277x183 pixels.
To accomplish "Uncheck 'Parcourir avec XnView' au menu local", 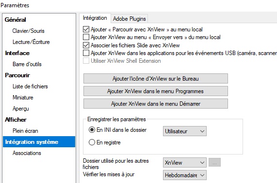I will (86, 29).
